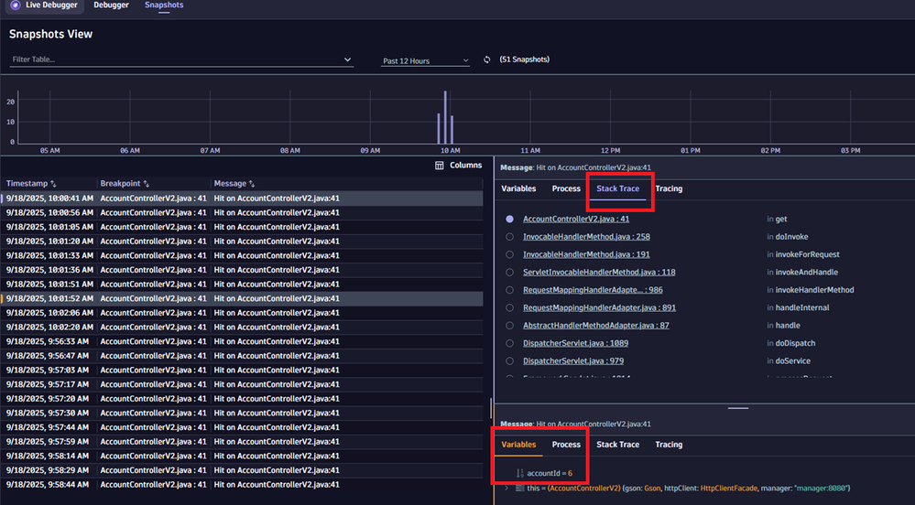This screenshot has width=915, height=505.
Task: Open upper panel Stack Trace tab
Action: point(617,189)
